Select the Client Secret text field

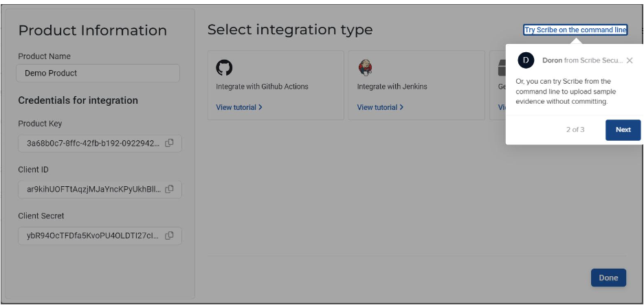[x=93, y=235]
